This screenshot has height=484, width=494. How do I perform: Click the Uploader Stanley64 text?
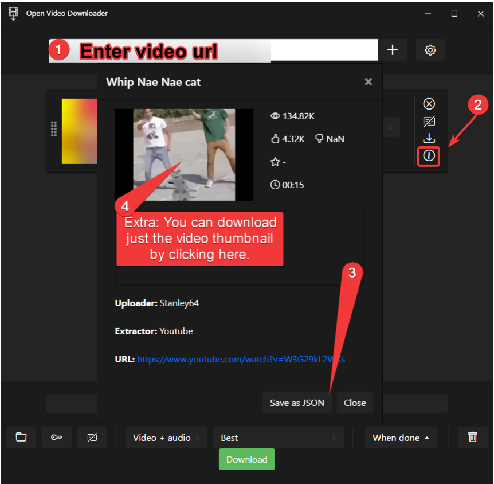point(157,303)
